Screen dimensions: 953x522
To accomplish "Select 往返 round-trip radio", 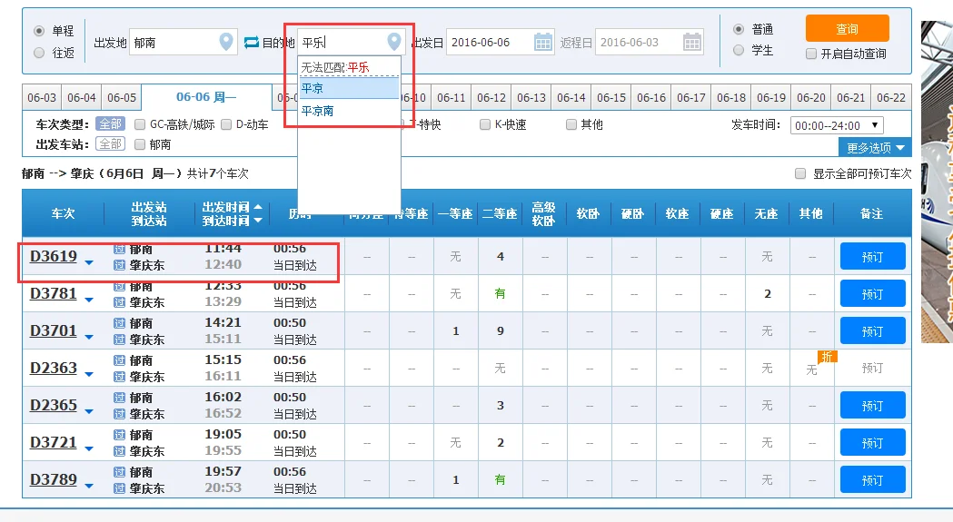I will (x=39, y=53).
